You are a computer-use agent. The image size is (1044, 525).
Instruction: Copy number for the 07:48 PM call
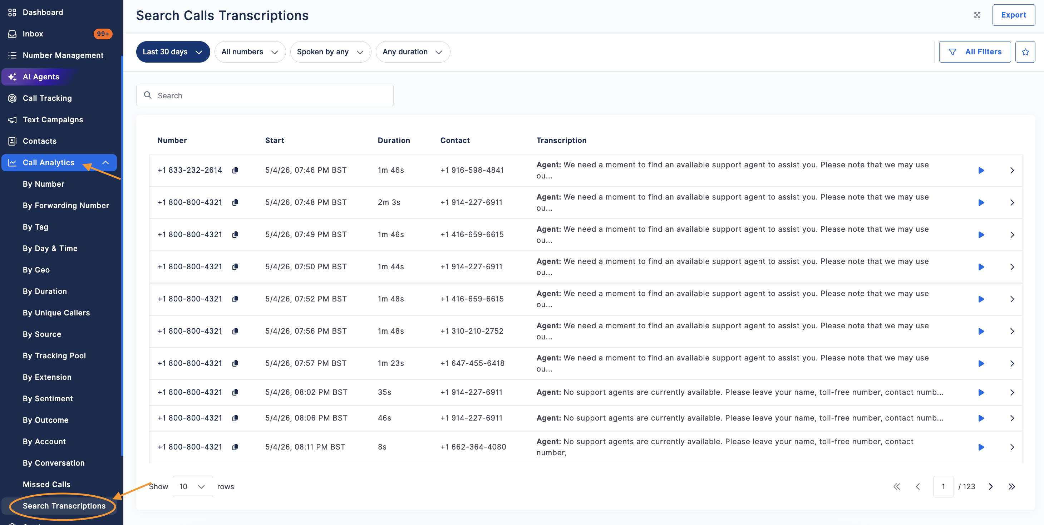click(x=235, y=202)
